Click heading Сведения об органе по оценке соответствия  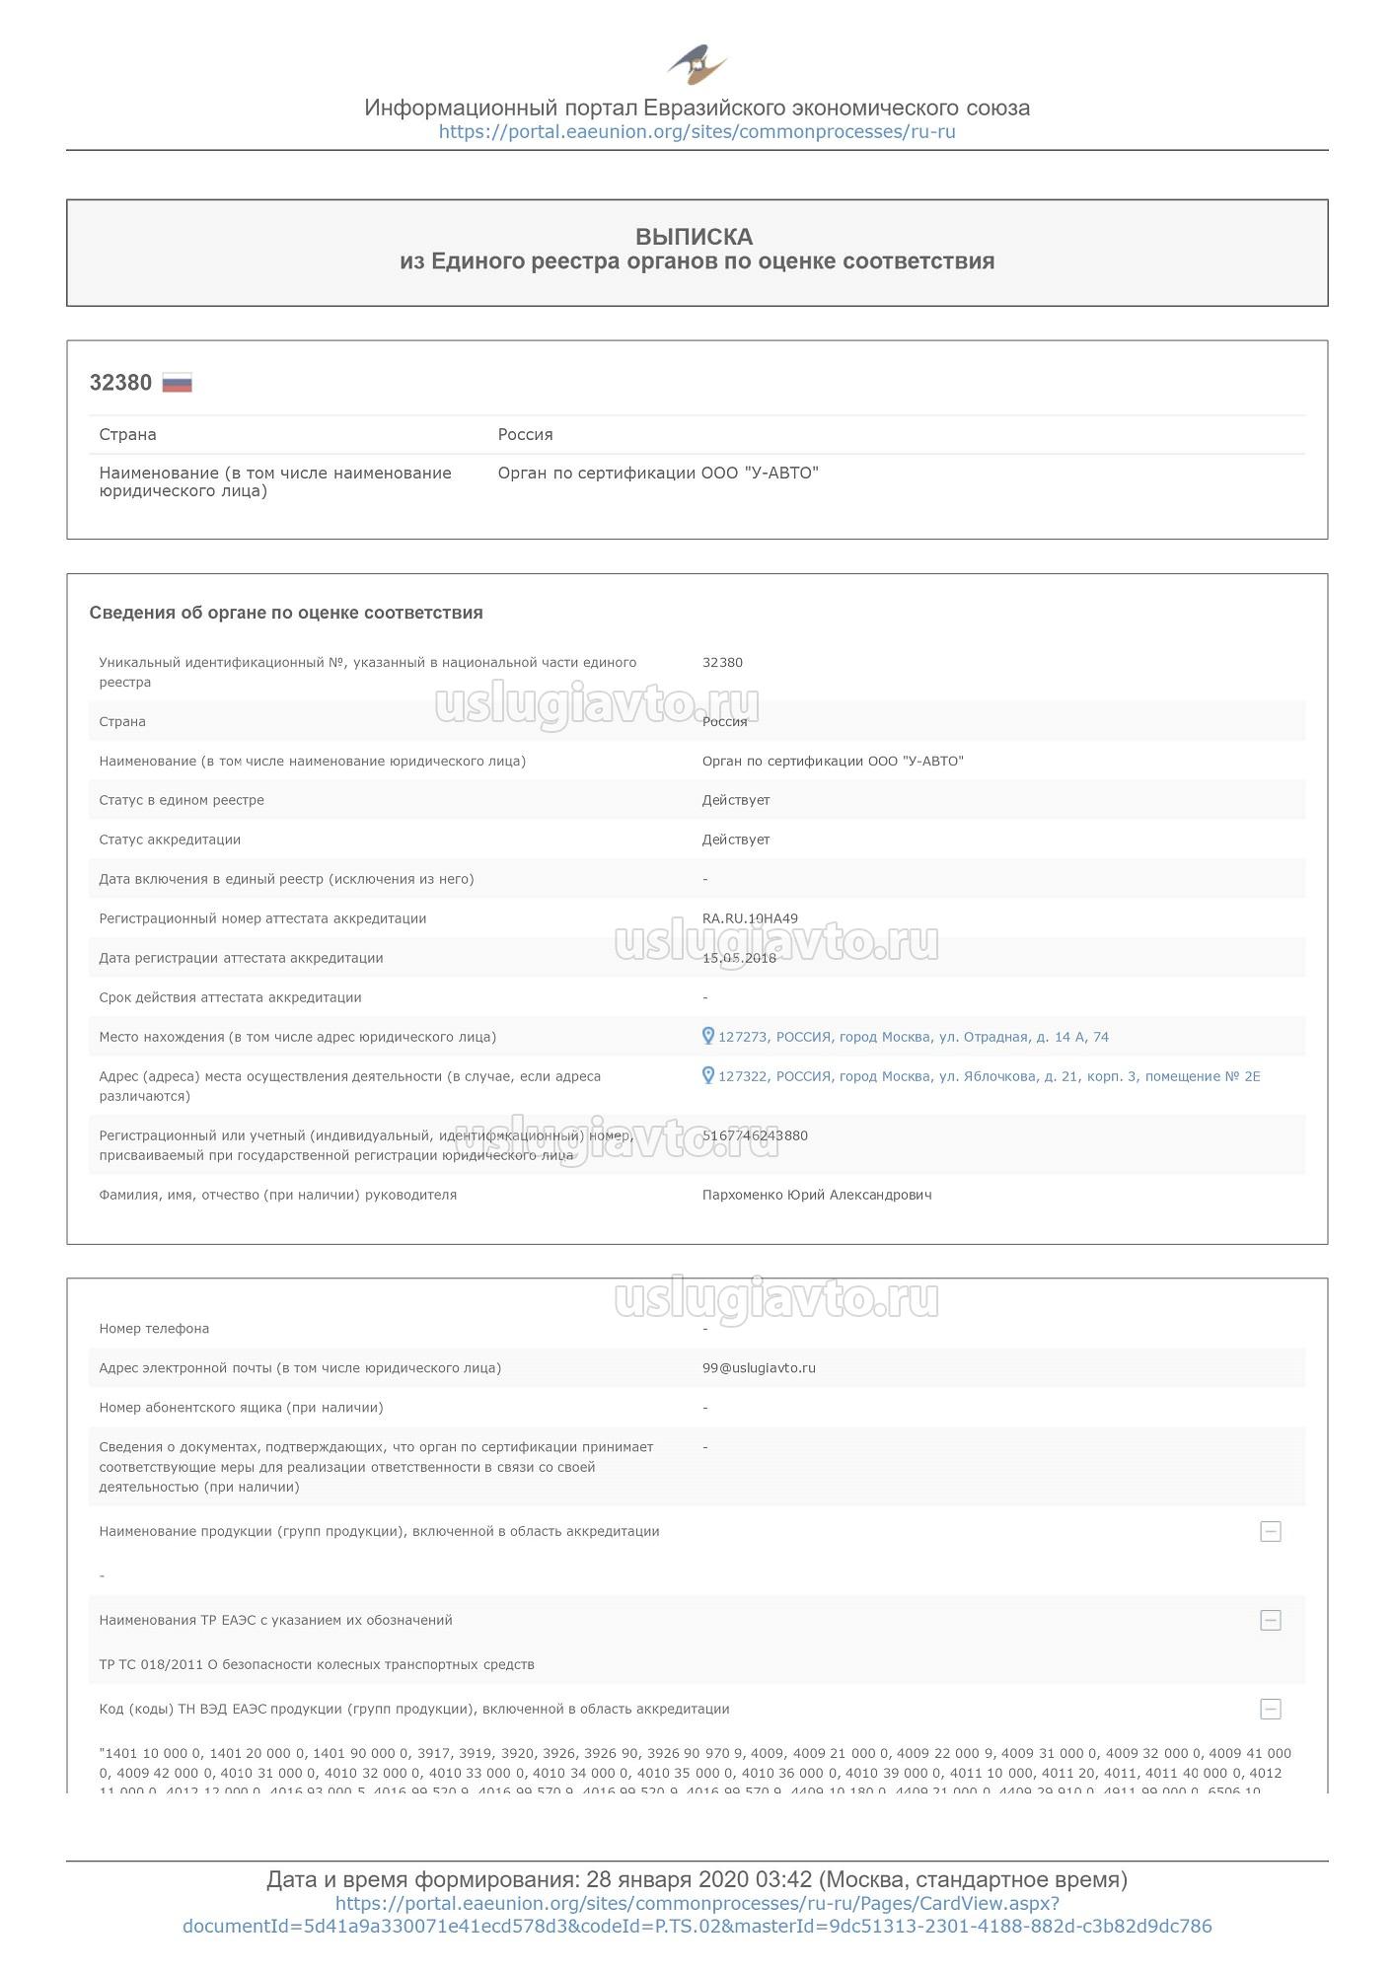pos(286,613)
